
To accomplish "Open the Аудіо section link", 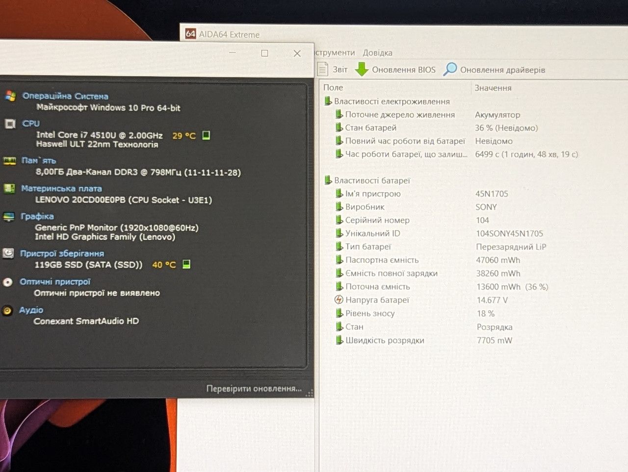I will (x=31, y=310).
